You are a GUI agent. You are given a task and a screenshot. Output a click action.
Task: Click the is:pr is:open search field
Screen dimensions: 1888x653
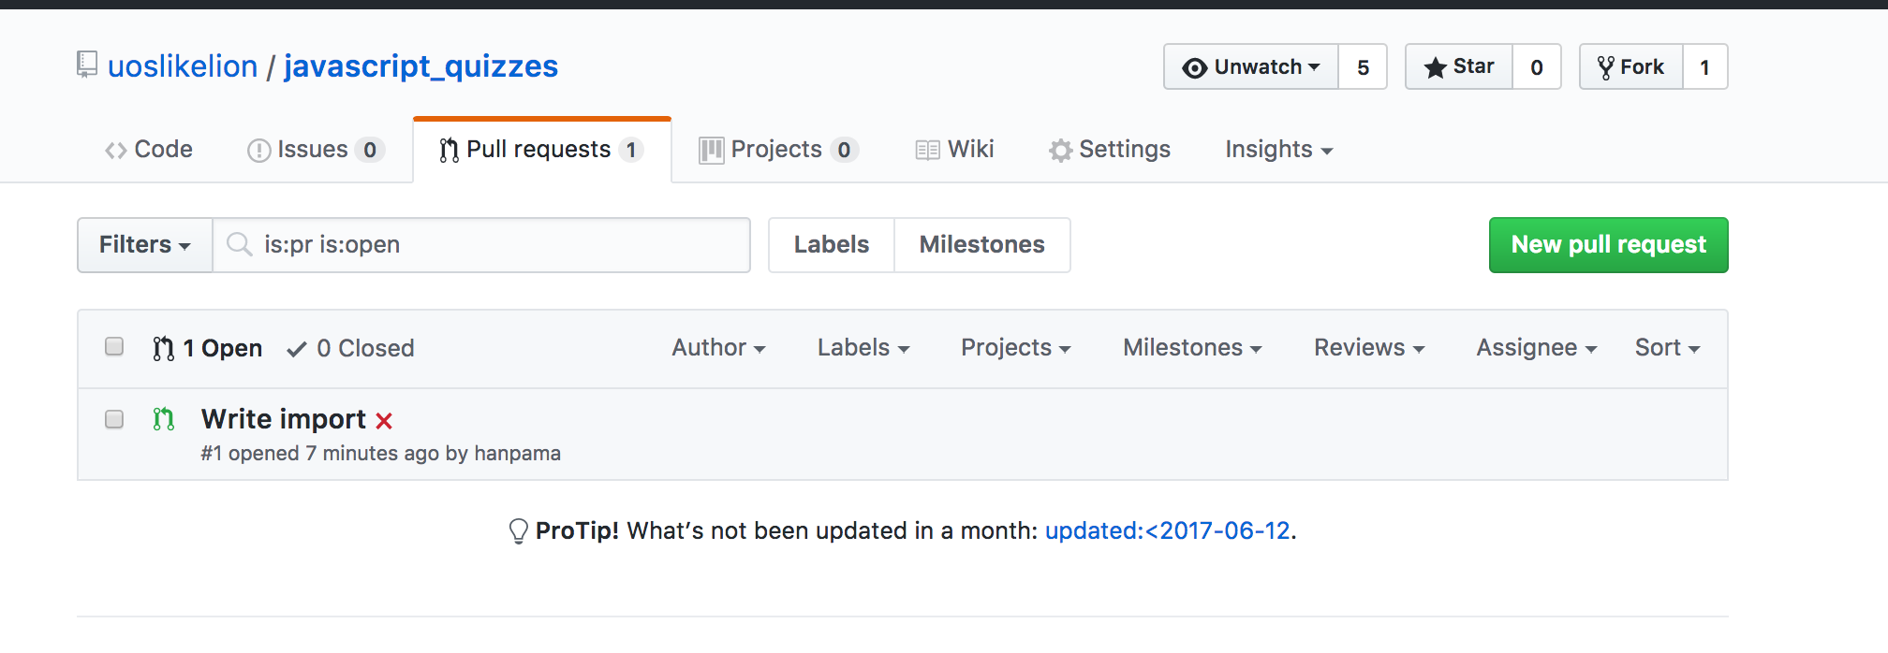tap(481, 245)
